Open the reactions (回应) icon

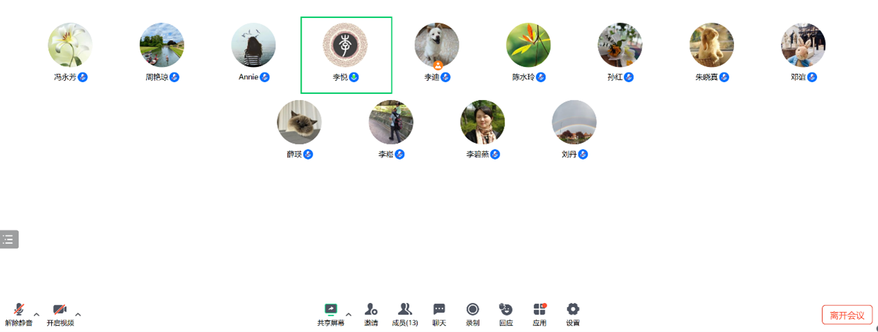click(x=506, y=314)
